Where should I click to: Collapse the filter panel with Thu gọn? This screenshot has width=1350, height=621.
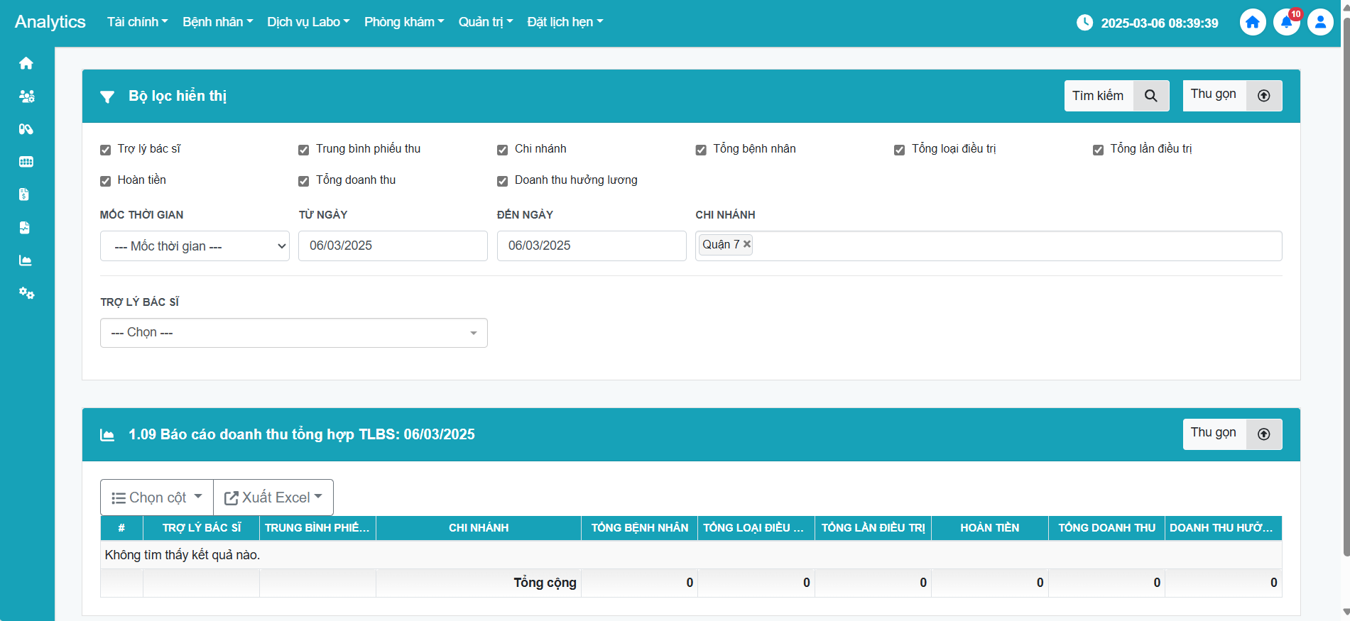(1231, 96)
